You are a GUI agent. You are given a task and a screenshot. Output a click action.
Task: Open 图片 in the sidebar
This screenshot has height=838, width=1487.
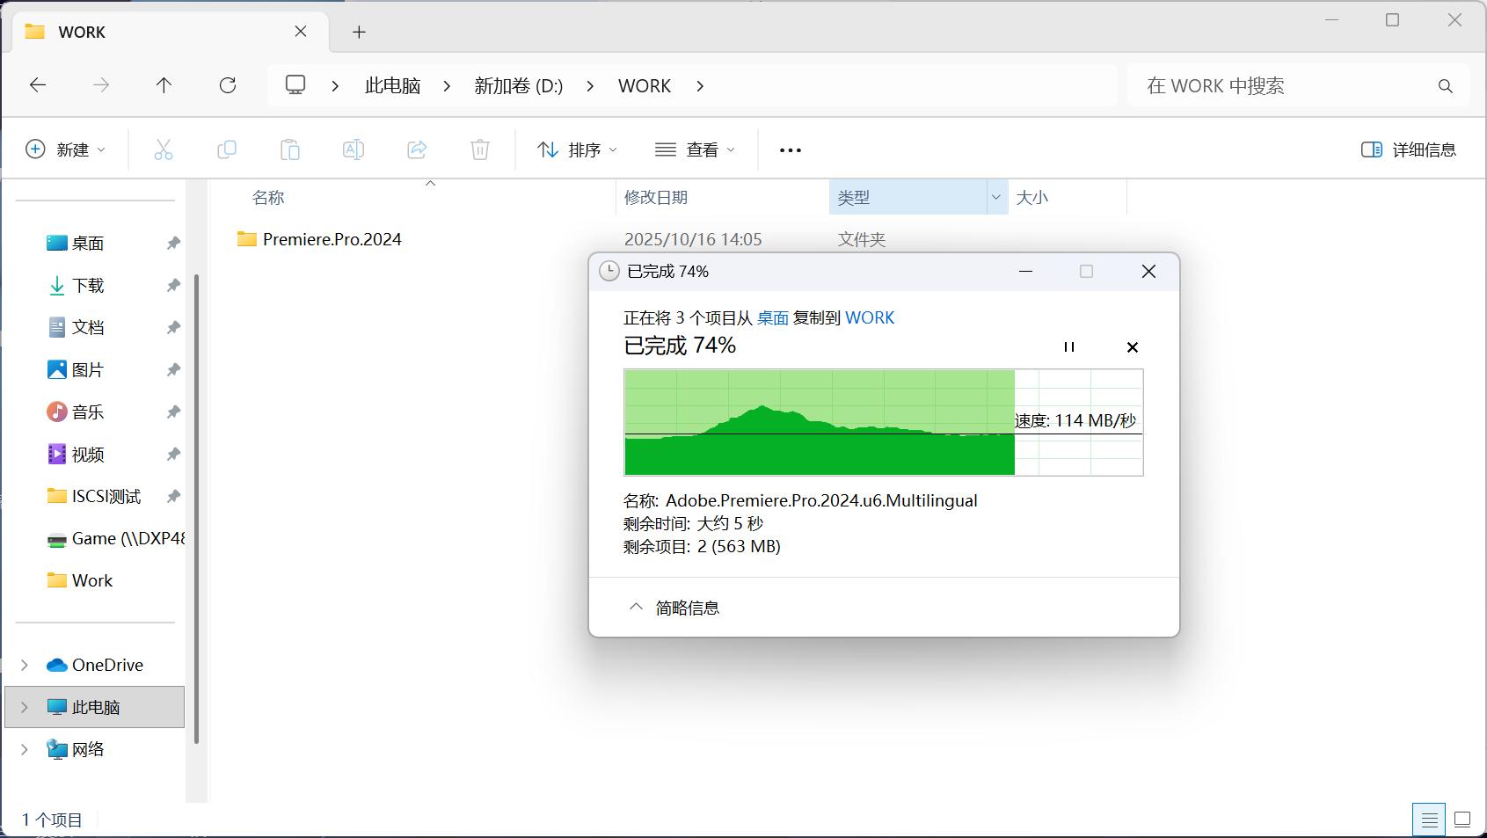coord(88,370)
